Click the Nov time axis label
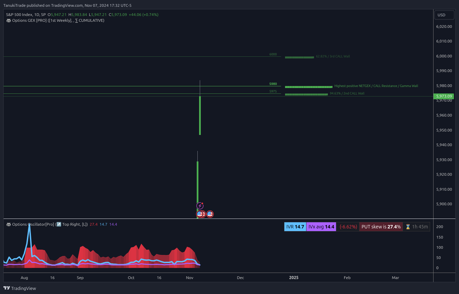 [x=190, y=278]
